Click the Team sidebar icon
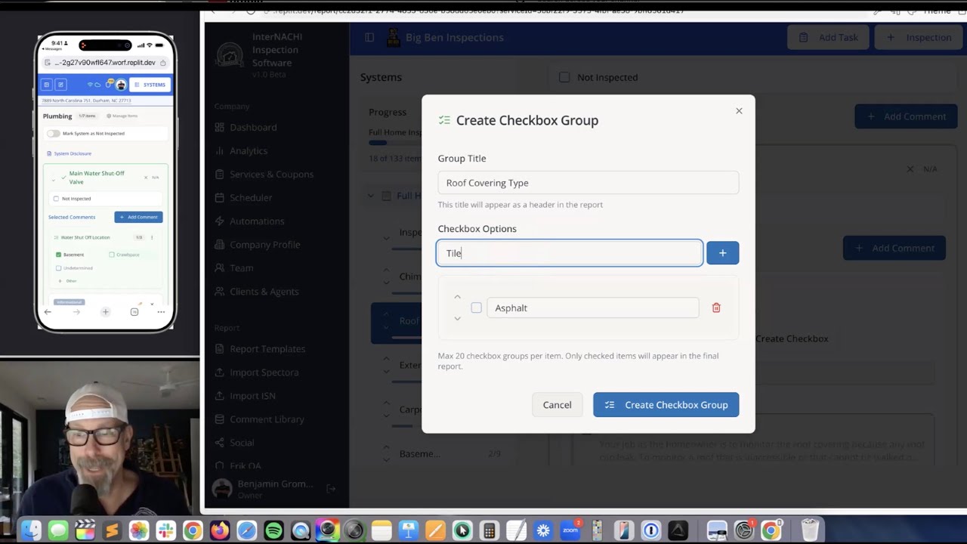Viewport: 967px width, 544px height. [220, 268]
